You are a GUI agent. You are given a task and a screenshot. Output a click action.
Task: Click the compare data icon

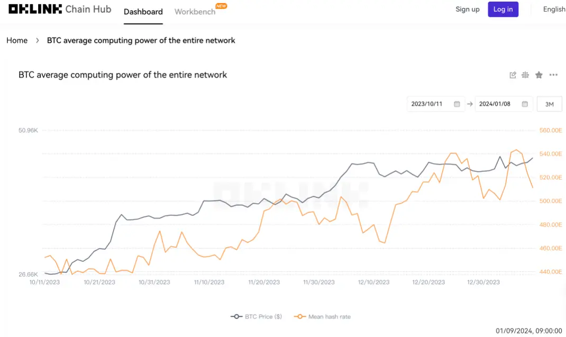pos(525,75)
